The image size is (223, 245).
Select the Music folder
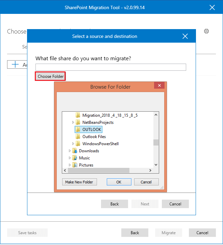click(84, 158)
